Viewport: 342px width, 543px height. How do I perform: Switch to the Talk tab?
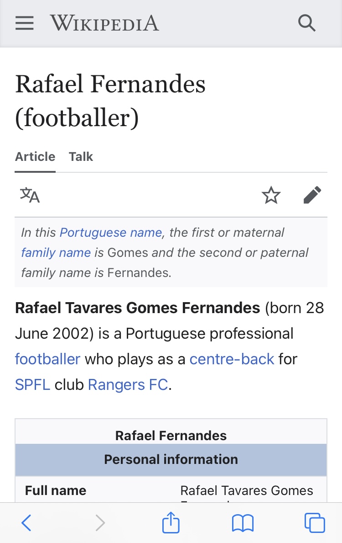(81, 156)
